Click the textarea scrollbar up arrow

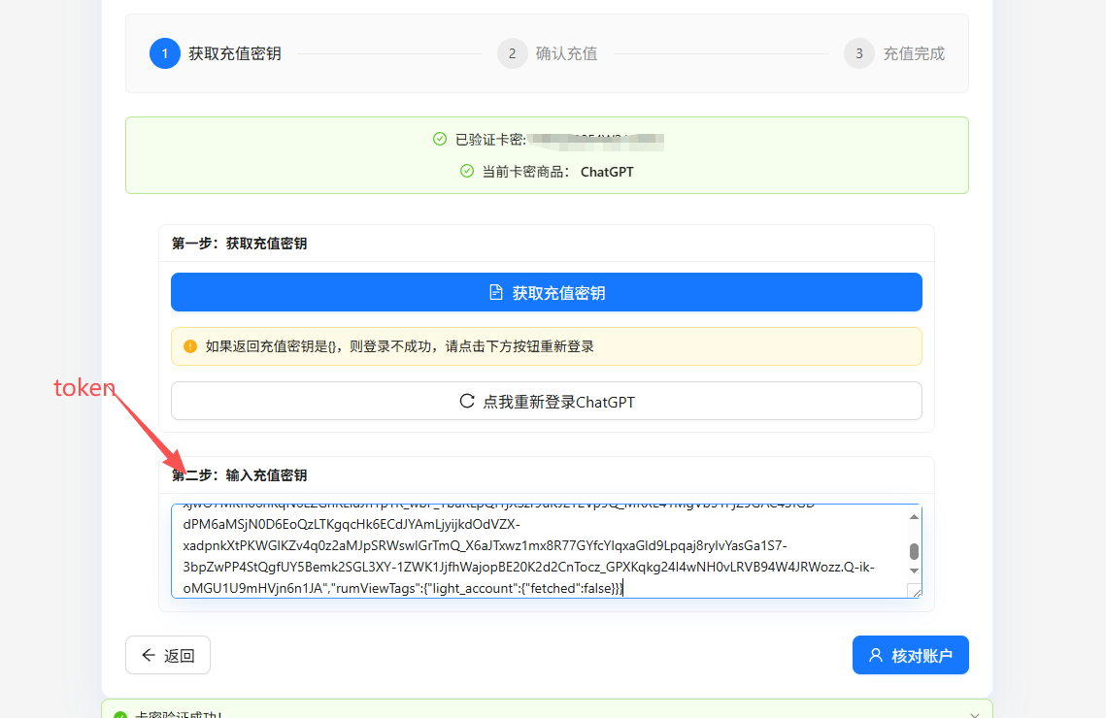click(914, 517)
